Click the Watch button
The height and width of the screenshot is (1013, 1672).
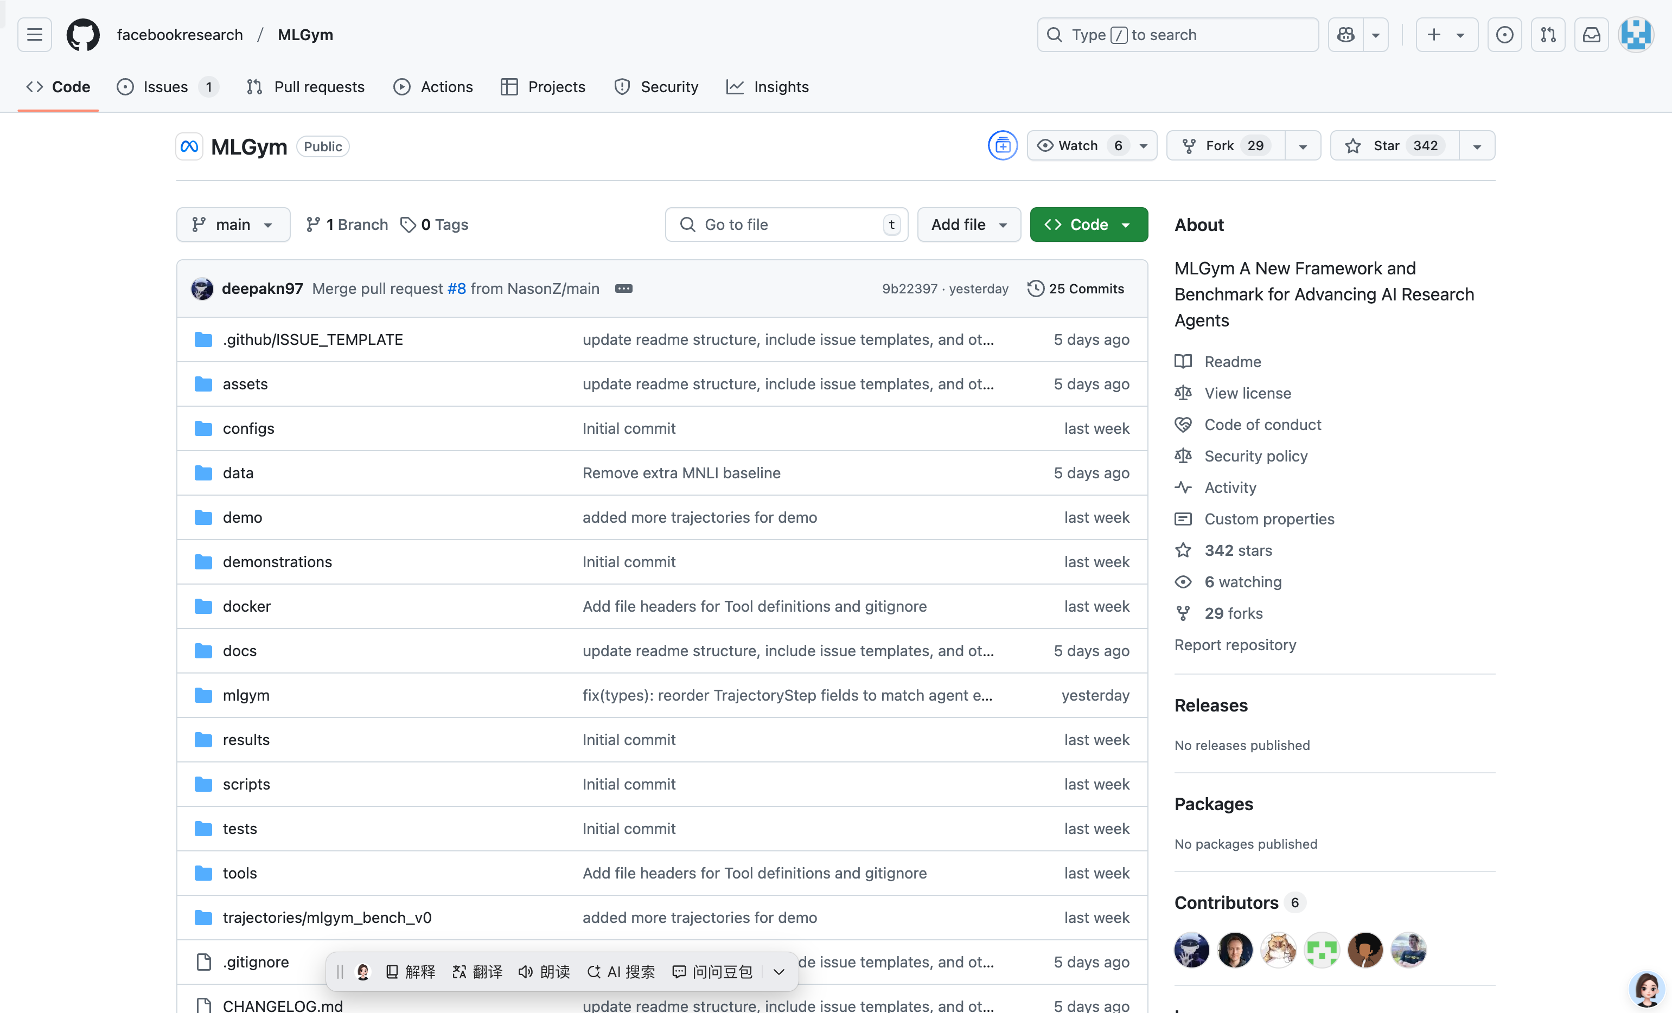click(x=1092, y=146)
